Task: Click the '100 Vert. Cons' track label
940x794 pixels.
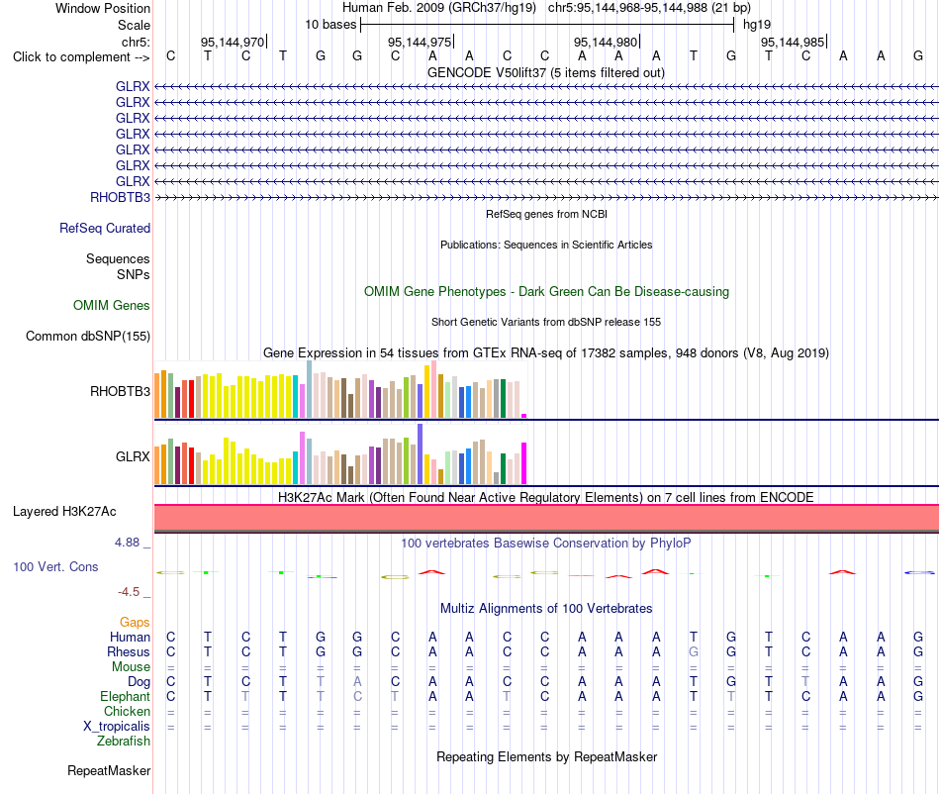Action: pyautogui.click(x=55, y=566)
